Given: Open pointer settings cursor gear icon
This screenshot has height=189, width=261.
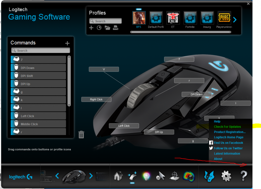Looking at the screenshot, I should click(x=160, y=176).
